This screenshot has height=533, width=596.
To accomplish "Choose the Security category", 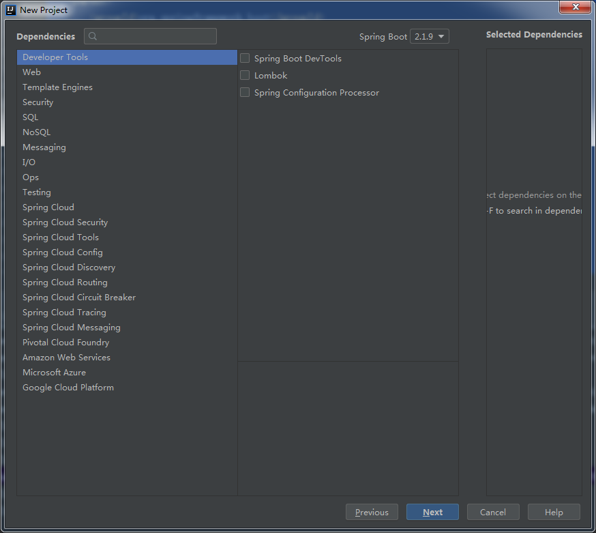I will click(127, 102).
